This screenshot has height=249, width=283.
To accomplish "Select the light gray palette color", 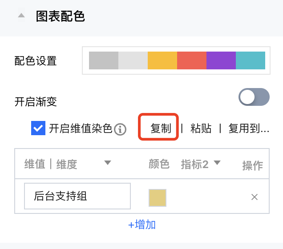I will pos(133,60).
